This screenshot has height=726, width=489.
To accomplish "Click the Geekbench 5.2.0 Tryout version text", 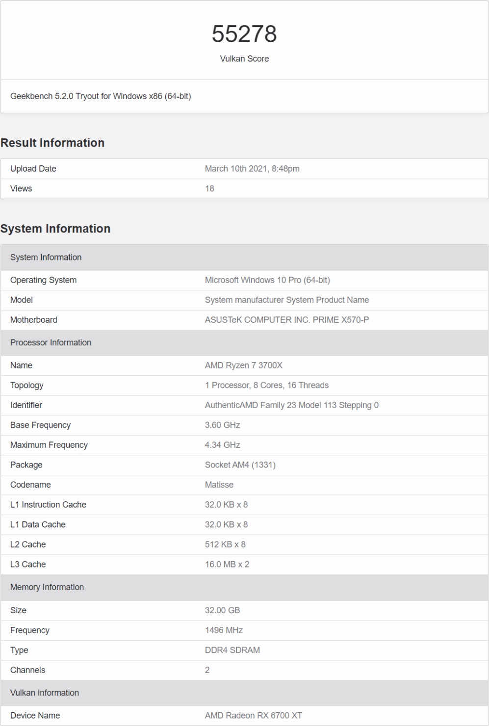I will pyautogui.click(x=101, y=96).
